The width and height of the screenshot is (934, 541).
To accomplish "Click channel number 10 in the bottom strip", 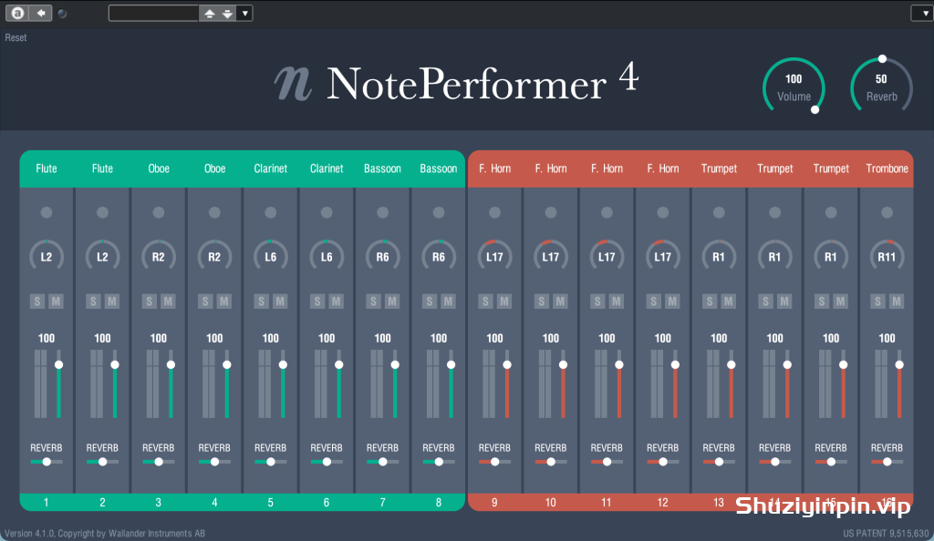I will [x=550, y=503].
